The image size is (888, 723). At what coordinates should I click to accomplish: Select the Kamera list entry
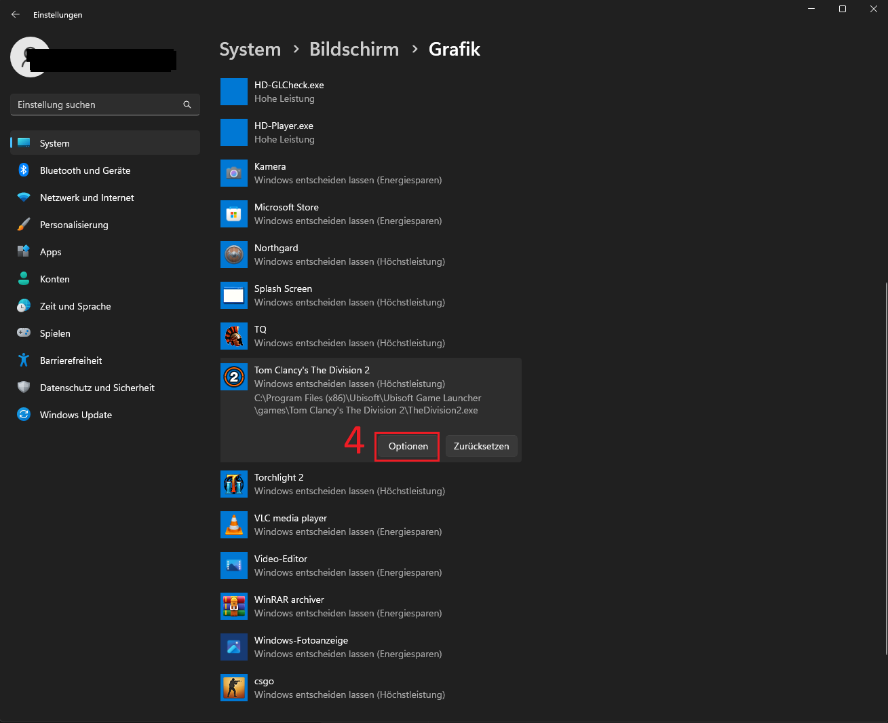(371, 173)
